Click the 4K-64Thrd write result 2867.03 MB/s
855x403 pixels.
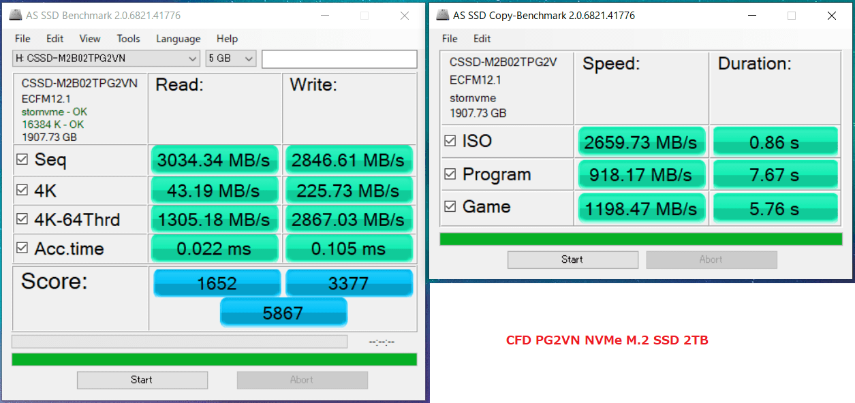pyautogui.click(x=349, y=220)
